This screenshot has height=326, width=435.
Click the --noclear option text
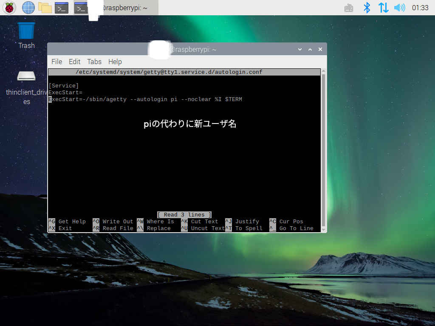click(196, 99)
